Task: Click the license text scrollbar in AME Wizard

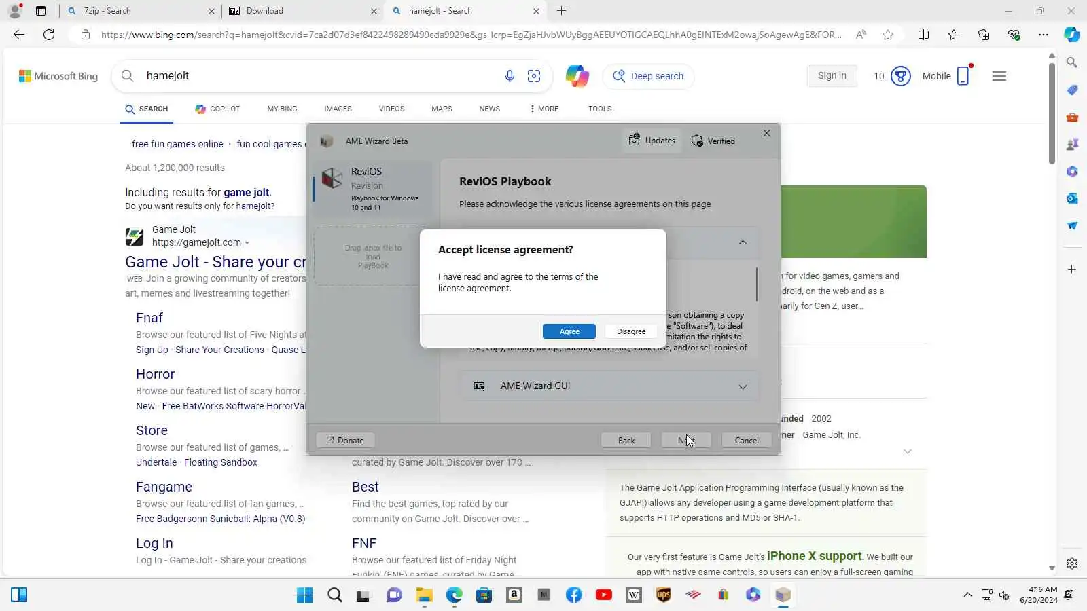Action: (756, 284)
